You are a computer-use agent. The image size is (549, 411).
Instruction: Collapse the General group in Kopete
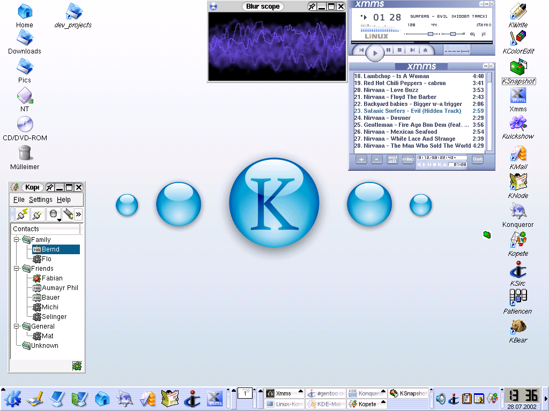pyautogui.click(x=16, y=326)
